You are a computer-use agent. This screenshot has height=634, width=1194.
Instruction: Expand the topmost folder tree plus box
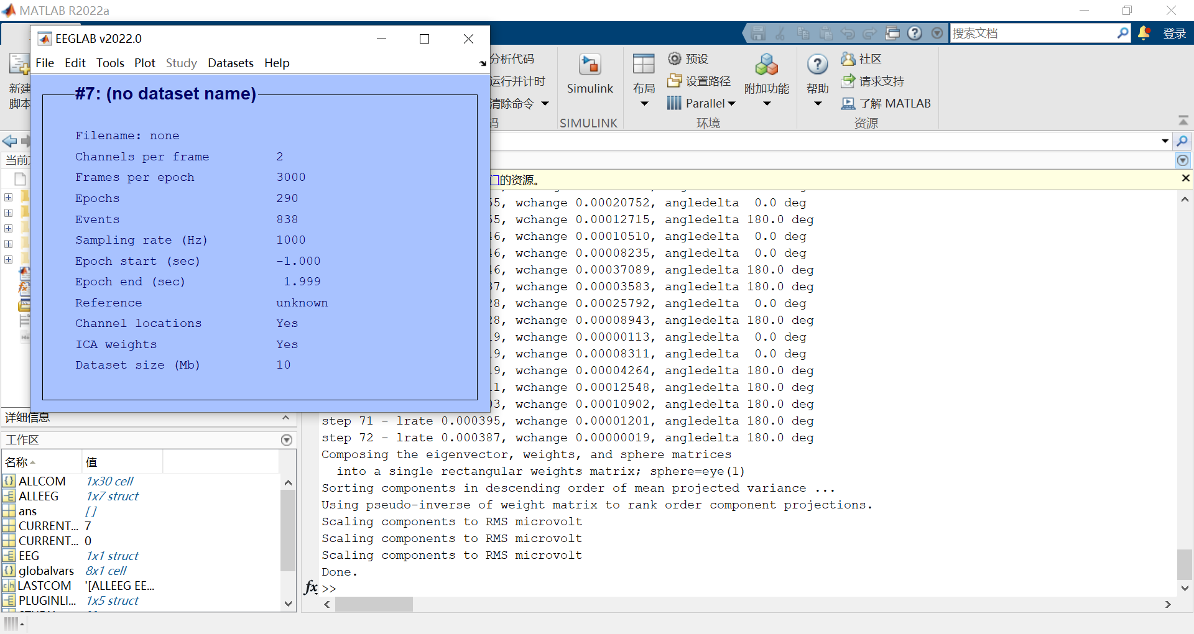click(8, 197)
